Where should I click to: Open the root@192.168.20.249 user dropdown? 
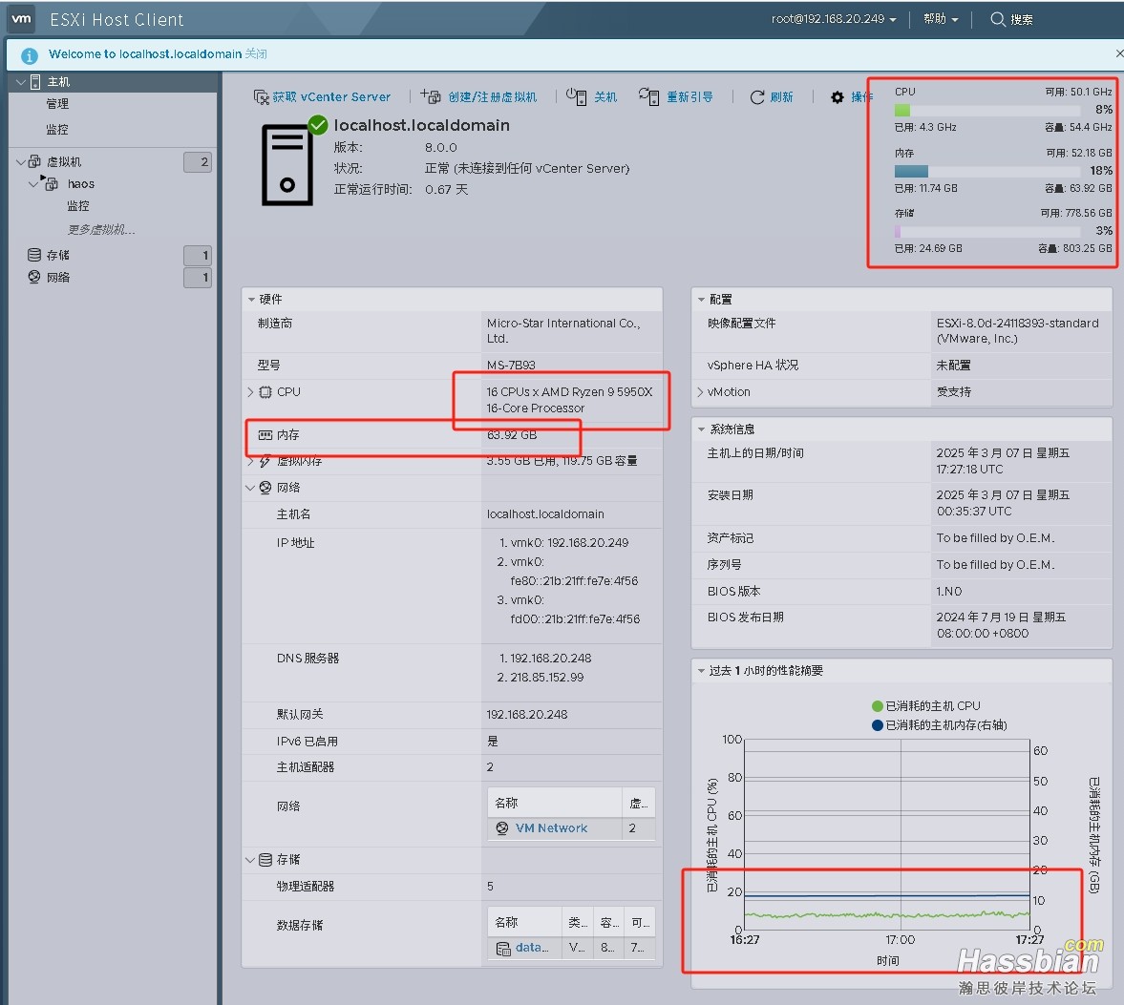[834, 19]
